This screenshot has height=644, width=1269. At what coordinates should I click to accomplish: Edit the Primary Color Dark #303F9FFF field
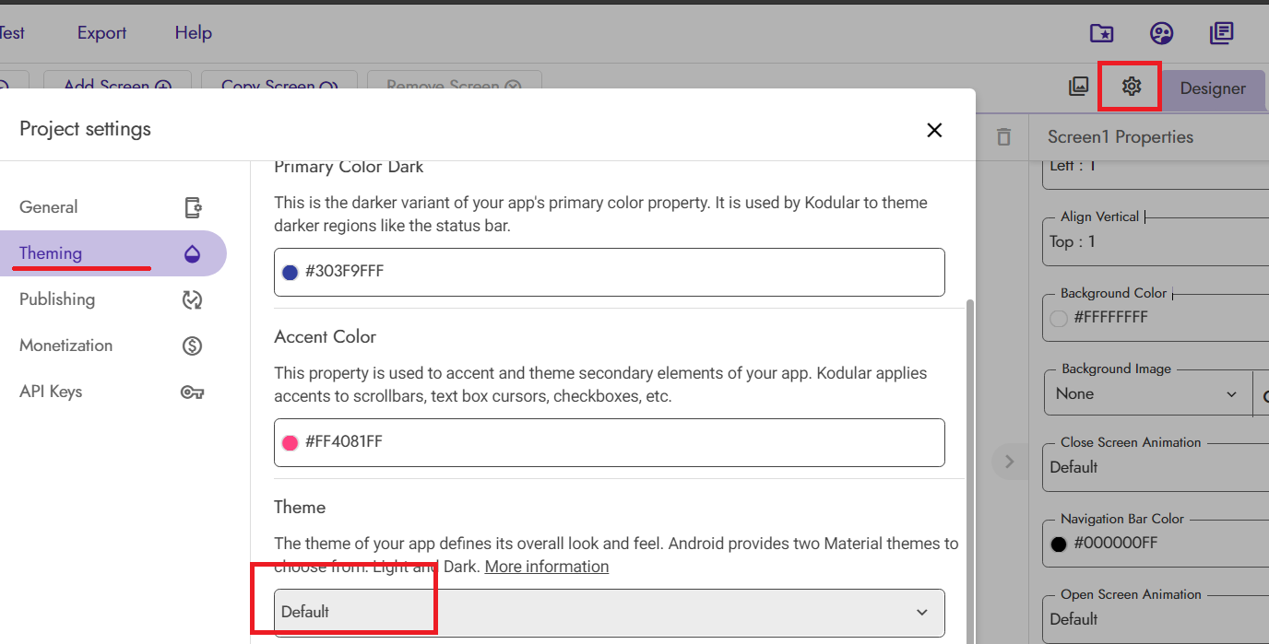(x=610, y=272)
